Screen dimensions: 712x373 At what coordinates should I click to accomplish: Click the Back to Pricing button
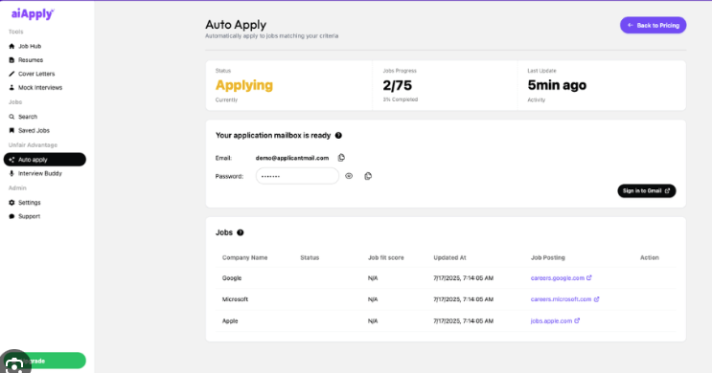(x=653, y=26)
